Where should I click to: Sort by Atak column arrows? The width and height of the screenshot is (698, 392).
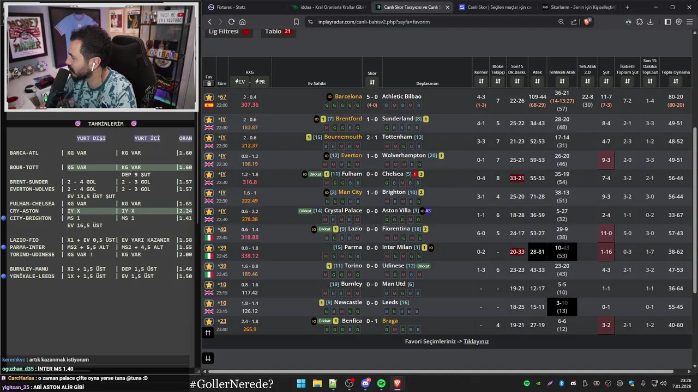click(x=537, y=82)
